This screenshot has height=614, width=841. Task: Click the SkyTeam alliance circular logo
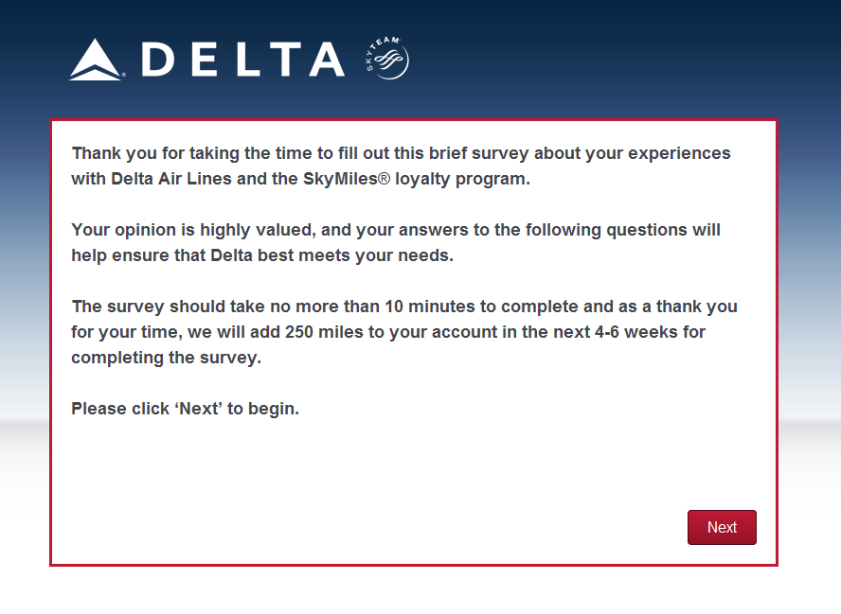[x=386, y=59]
